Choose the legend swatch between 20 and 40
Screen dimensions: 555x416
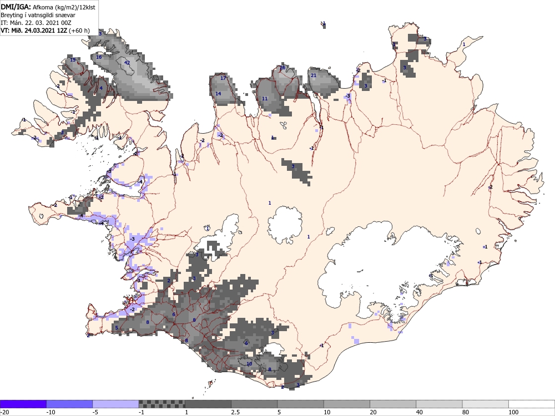(x=393, y=404)
